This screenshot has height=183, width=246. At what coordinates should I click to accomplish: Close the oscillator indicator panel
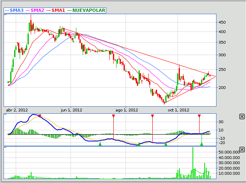coord(242,116)
